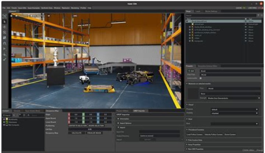Image resolution: width=265 pixels, height=153 pixels.
Task: Click the Import button in Content panel
Action: pyautogui.click(x=7, y=115)
